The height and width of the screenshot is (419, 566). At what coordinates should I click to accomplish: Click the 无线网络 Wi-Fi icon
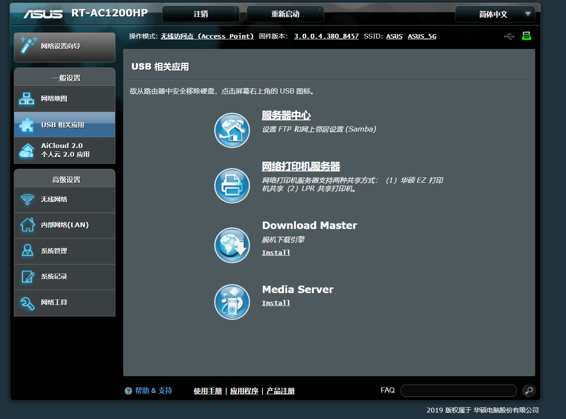[27, 200]
